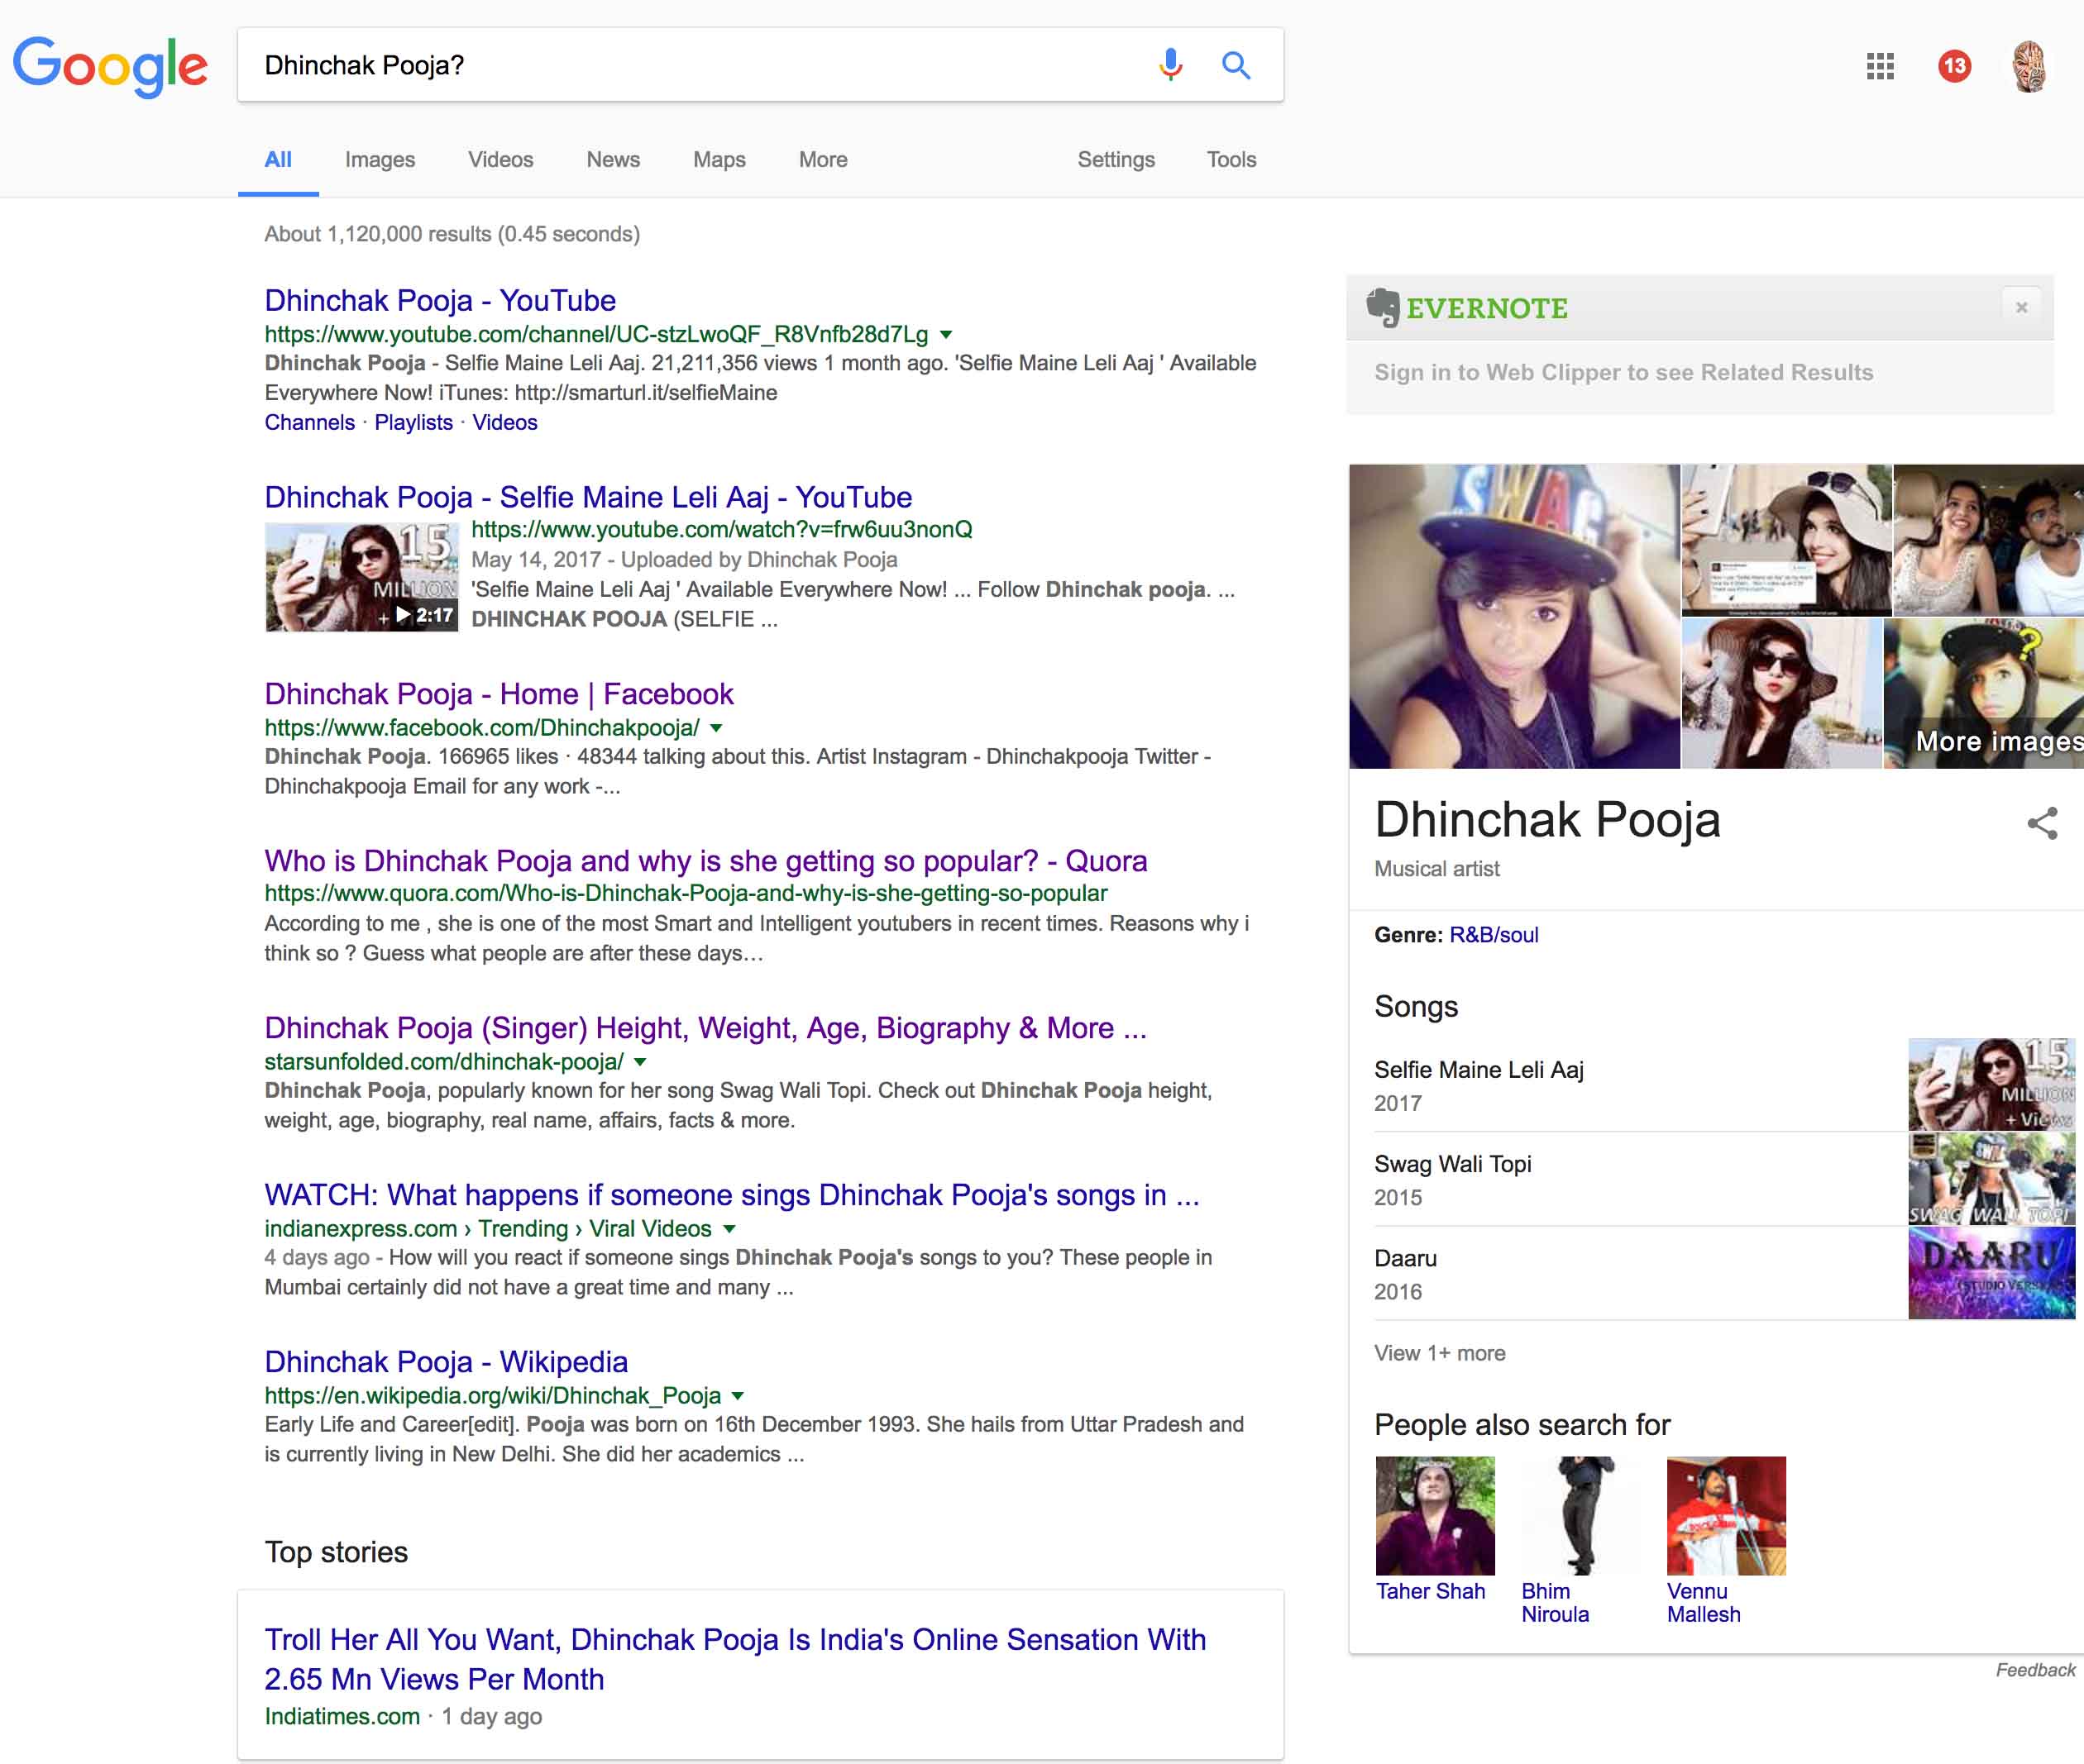This screenshot has height=1764, width=2084.
Task: Open the Channels sitelink
Action: coord(309,423)
